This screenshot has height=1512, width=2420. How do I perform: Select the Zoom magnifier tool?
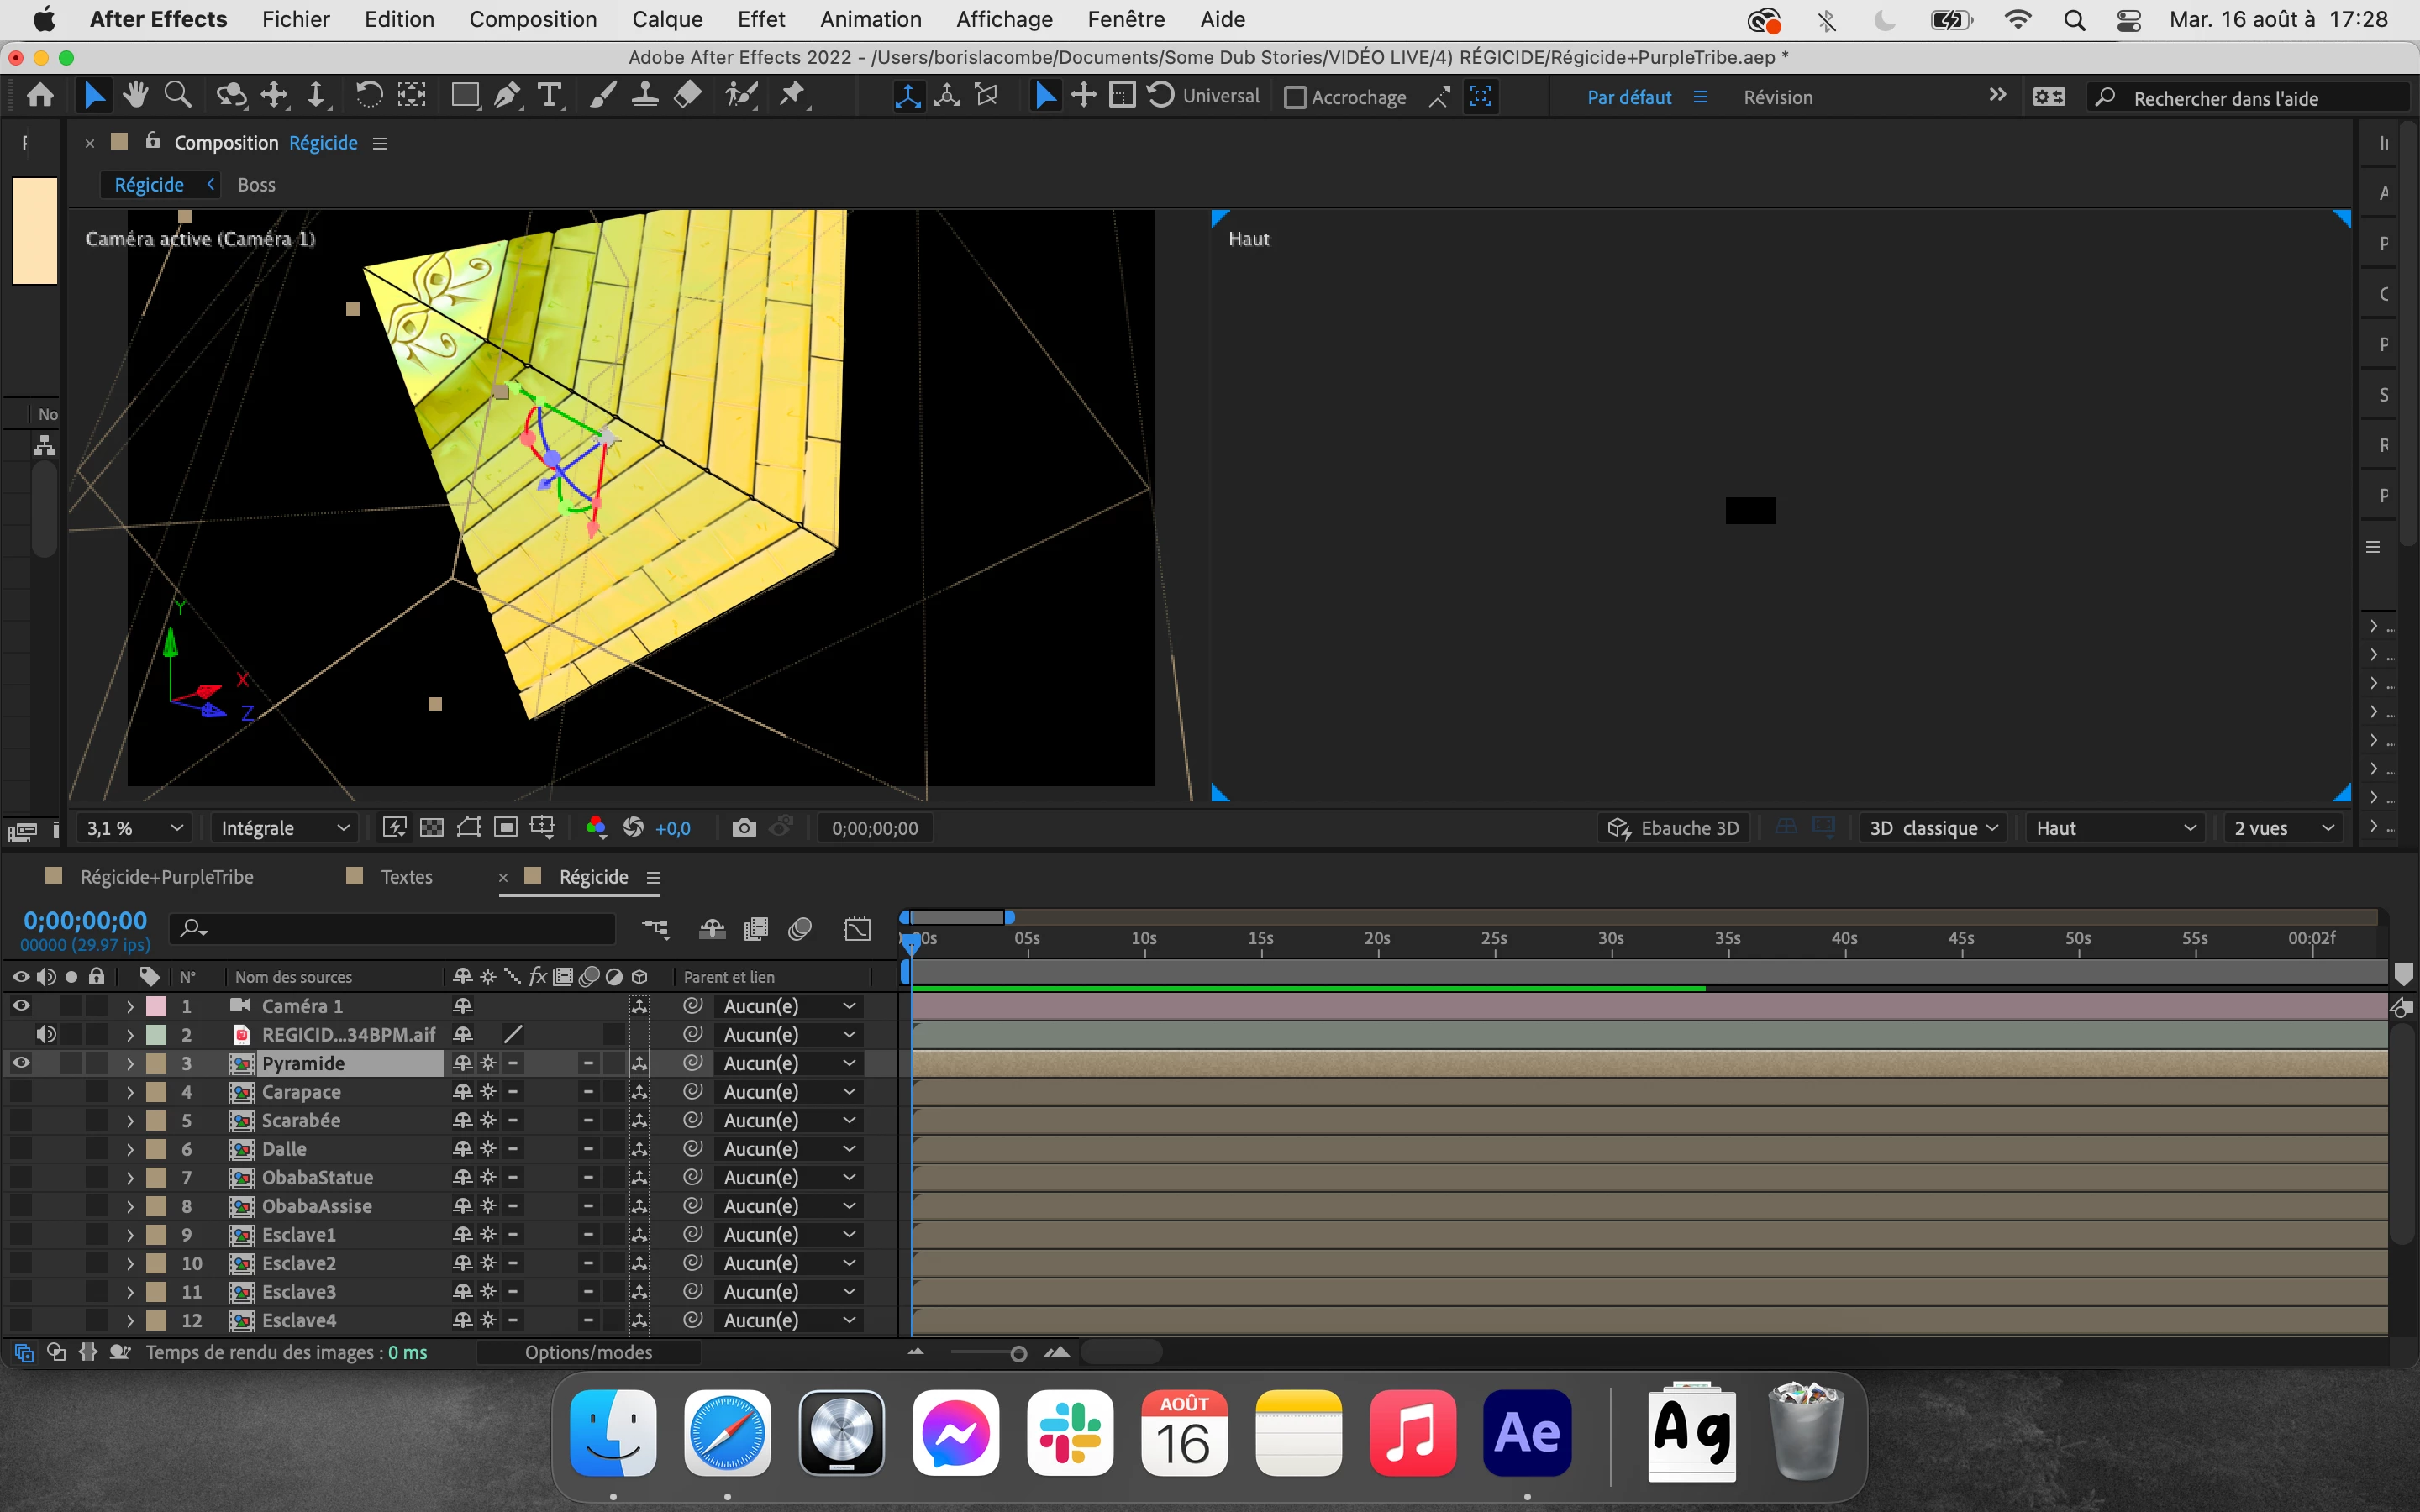point(178,96)
